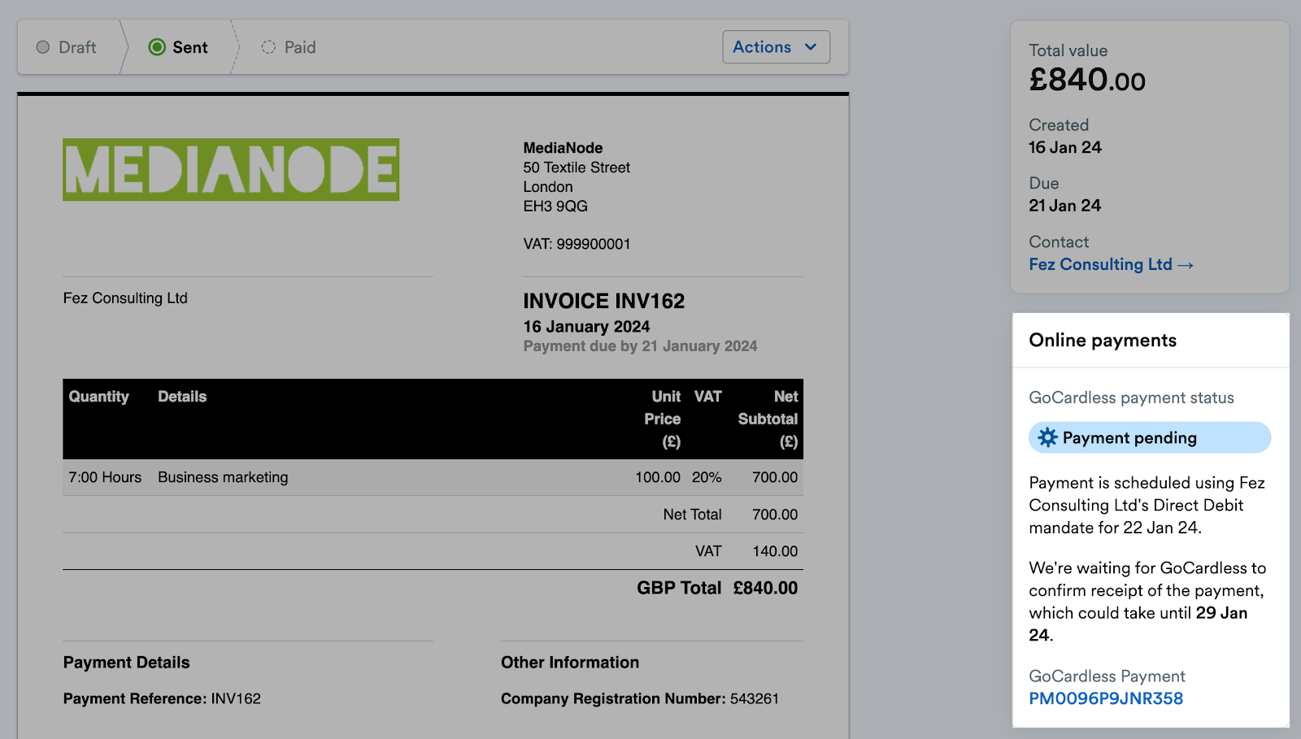Select the Draft status step
1301x739 pixels.
point(67,47)
